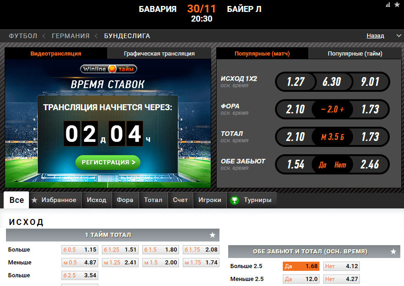Bet both teams score Нет 2.46
Viewport: 404px width, 286px height.
370,164
